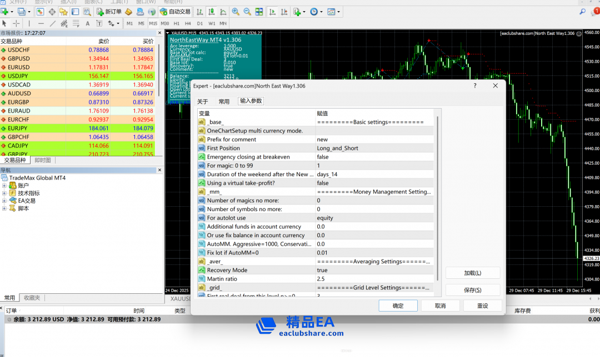Viewport: 600px width, 357px height.
Task: Expand the 账户 node in navigator
Action: 4,186
